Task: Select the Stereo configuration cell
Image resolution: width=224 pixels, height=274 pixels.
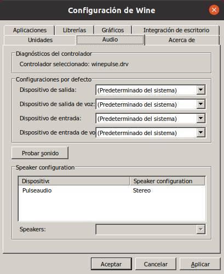Action: (x=142, y=190)
